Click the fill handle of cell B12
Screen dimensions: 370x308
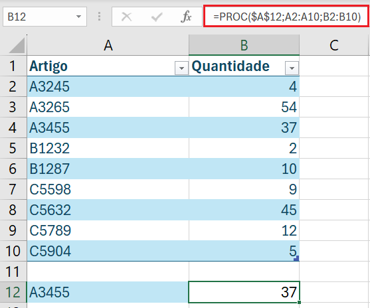pyautogui.click(x=299, y=302)
